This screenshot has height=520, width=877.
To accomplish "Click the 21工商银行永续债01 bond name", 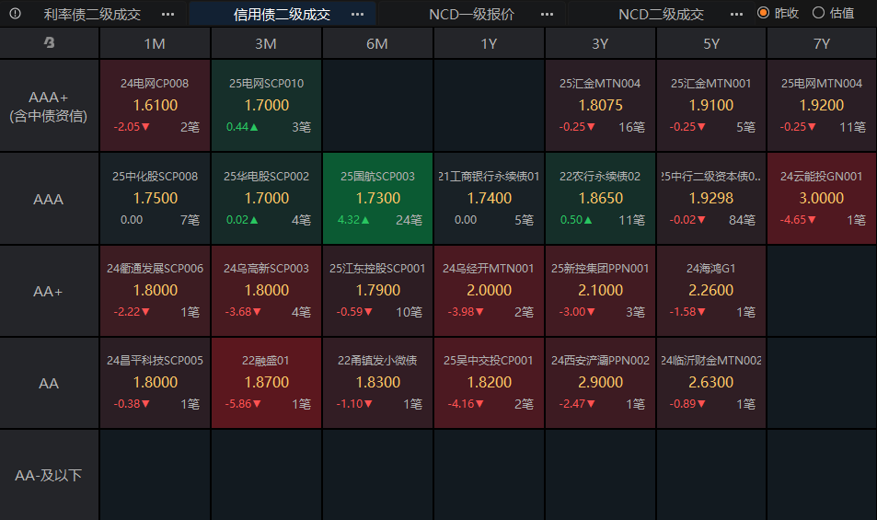I will (x=489, y=176).
